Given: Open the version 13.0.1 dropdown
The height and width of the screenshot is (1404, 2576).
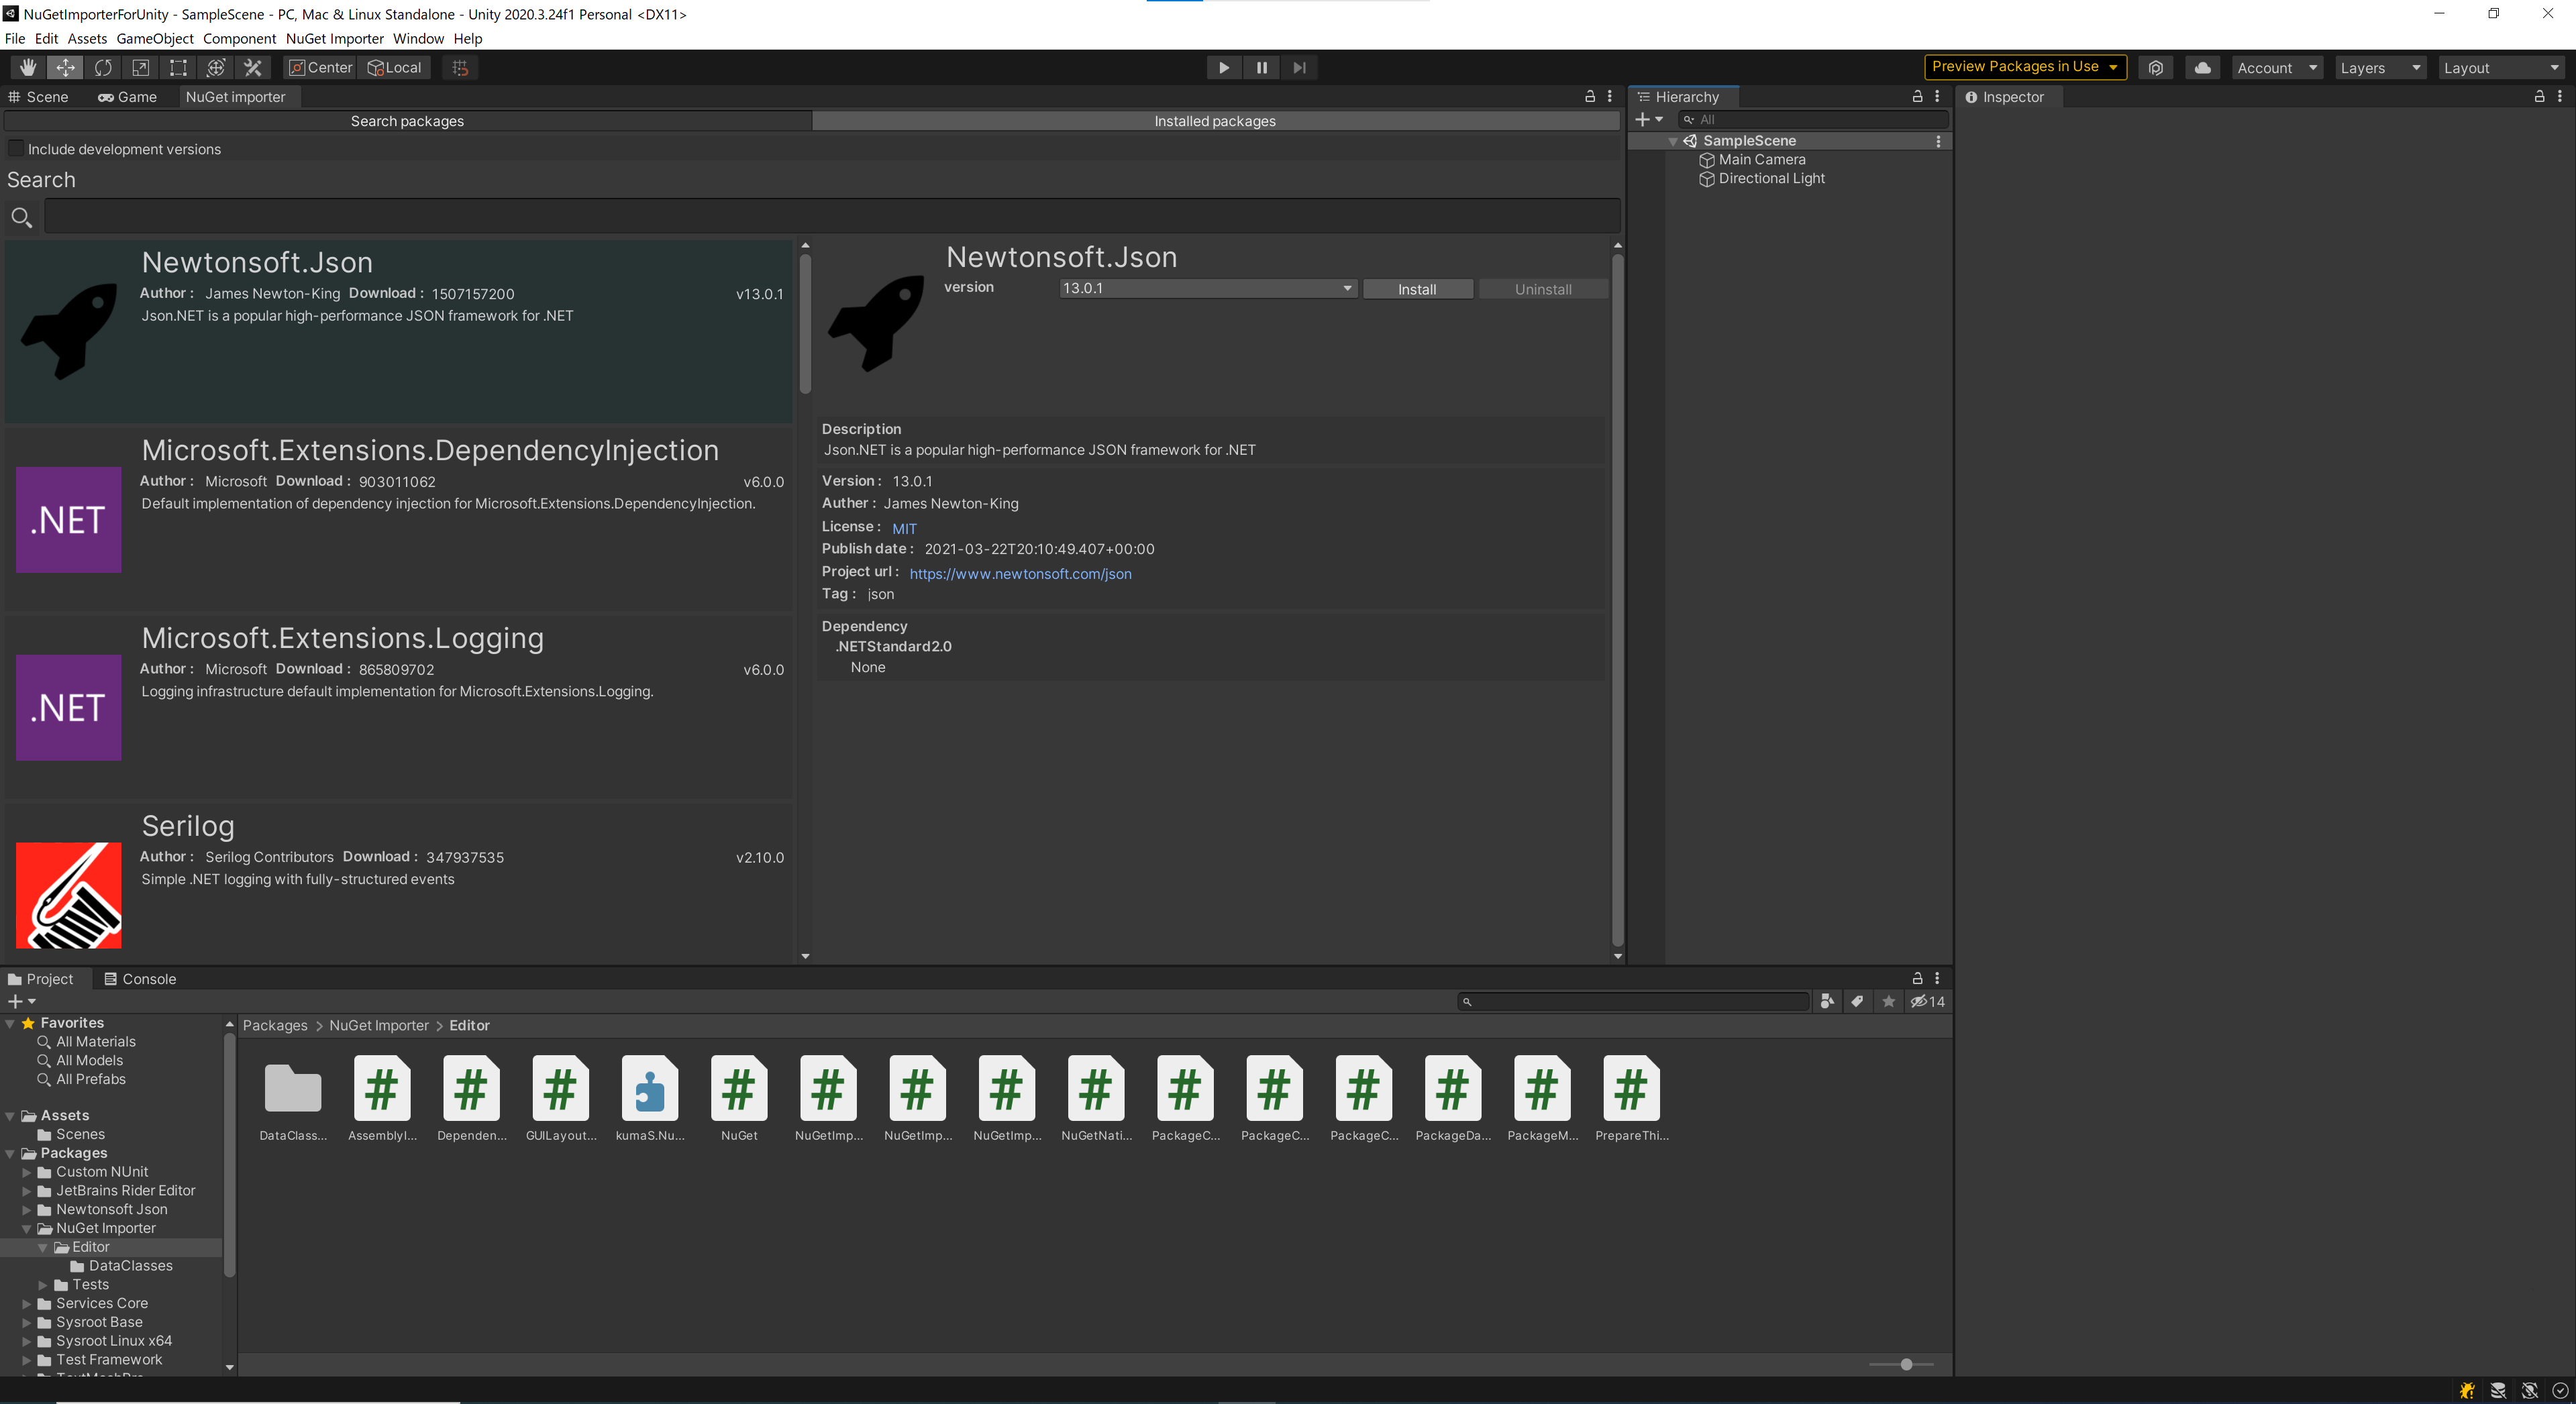Looking at the screenshot, I should [1207, 288].
